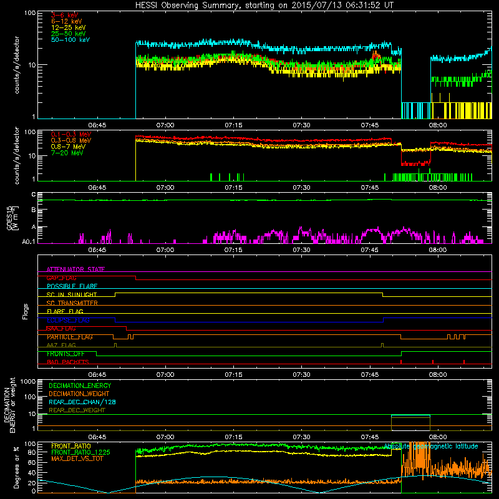The image size is (499, 499).
Task: Click the A0.1 tick label on the GOES panel
Action: tap(29, 241)
